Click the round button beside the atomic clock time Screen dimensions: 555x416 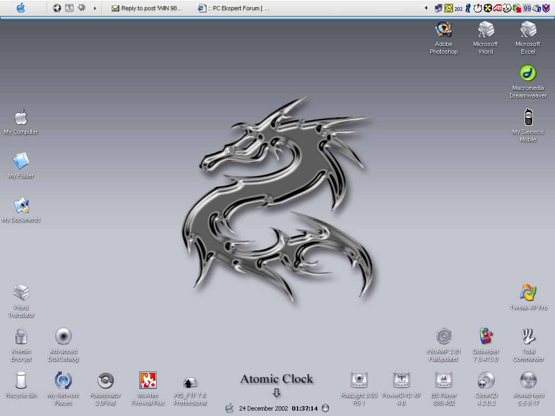tap(325, 408)
